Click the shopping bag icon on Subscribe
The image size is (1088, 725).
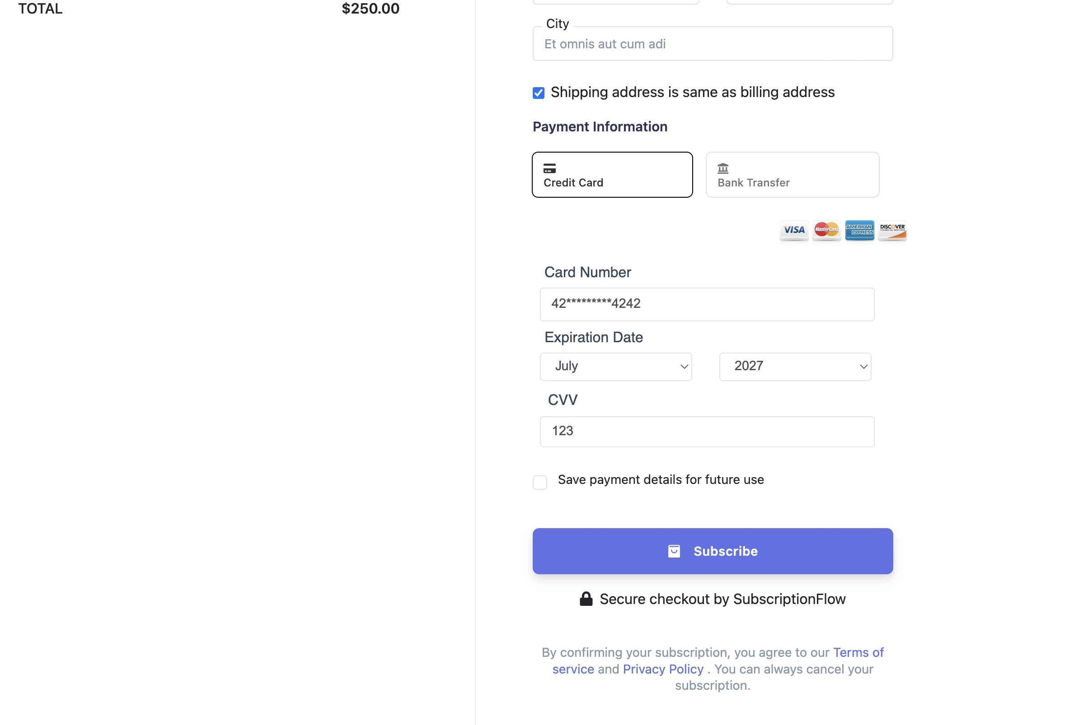coord(674,551)
